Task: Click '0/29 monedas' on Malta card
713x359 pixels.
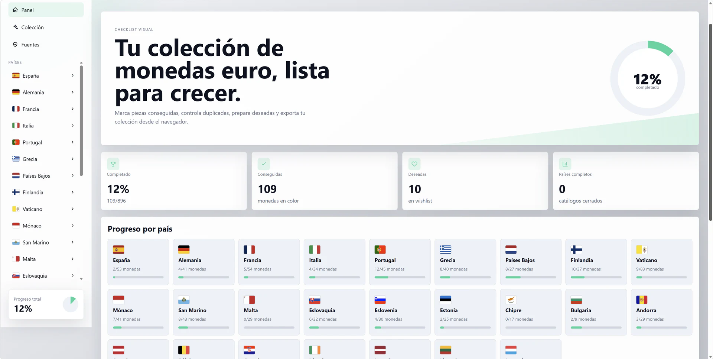Action: point(257,319)
